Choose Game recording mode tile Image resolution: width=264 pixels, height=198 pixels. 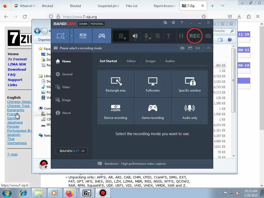pyautogui.click(x=153, y=111)
